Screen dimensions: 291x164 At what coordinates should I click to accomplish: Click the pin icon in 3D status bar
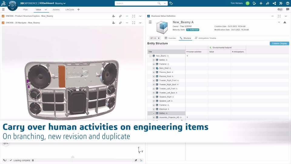(x=136, y=160)
